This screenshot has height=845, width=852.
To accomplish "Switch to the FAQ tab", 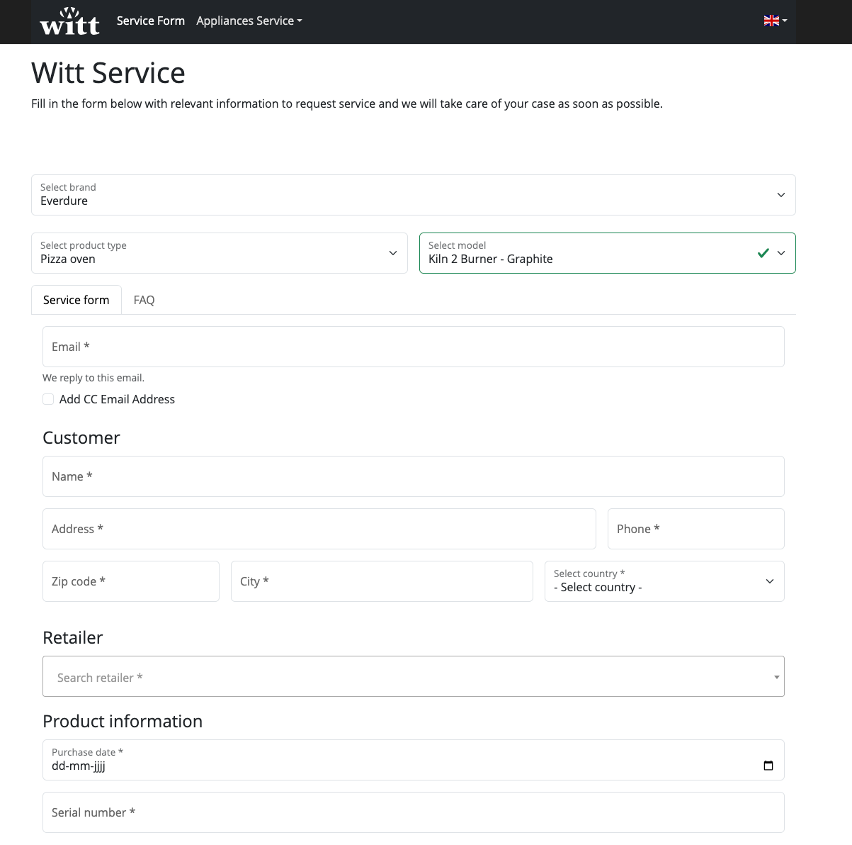I will point(144,300).
